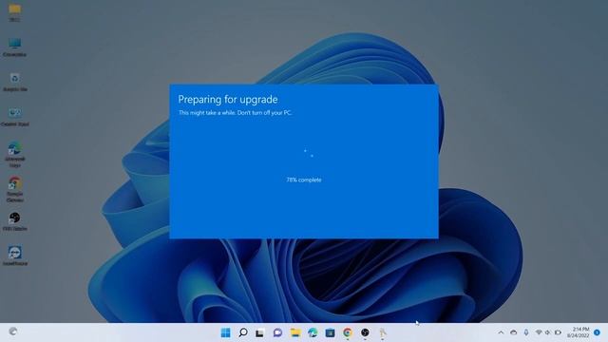This screenshot has height=342, width=608.
Task: Click the spinning progress dots indicator
Action: 309,153
